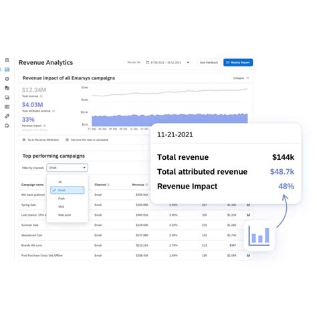Click the pencil edit icon in the sidebar
This screenshot has height=317, width=317.
7,116
